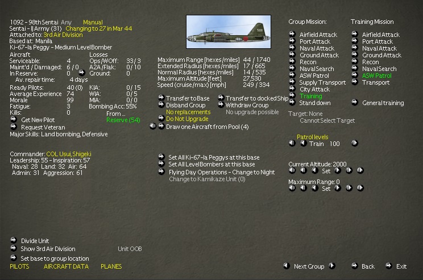Select ASW Patrol group mission arrow

coord(292,74)
